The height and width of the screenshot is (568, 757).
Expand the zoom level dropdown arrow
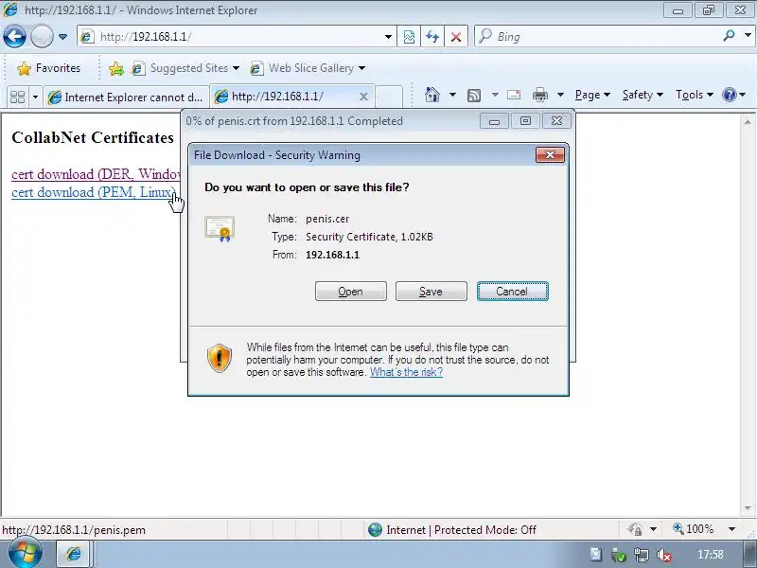[731, 529]
